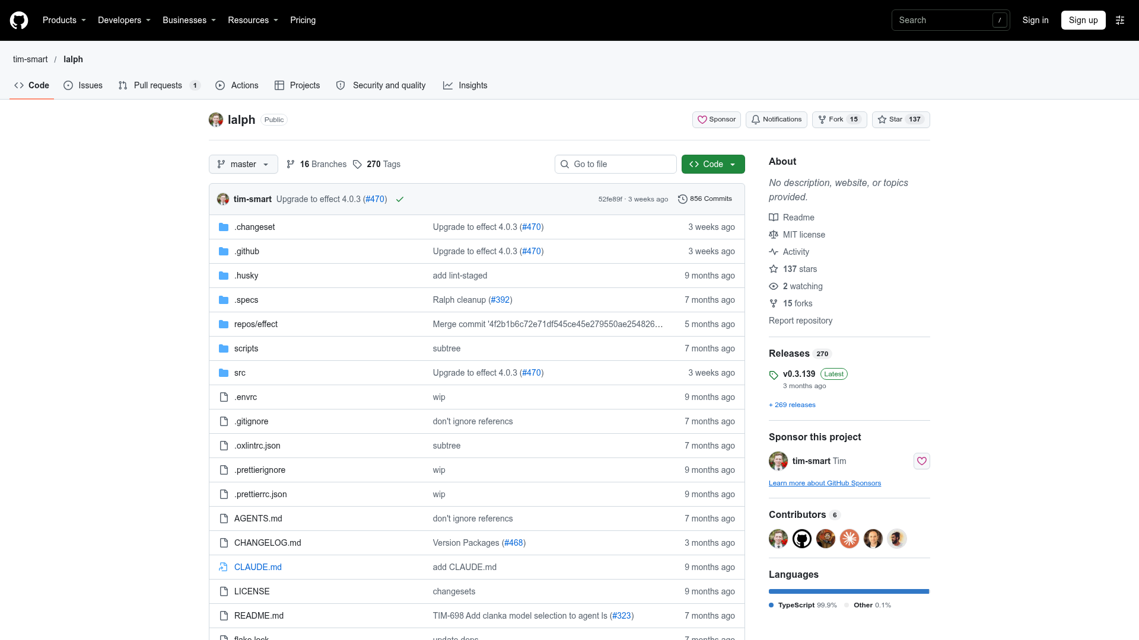
Task: Click the book icon next to Readme
Action: (774, 217)
